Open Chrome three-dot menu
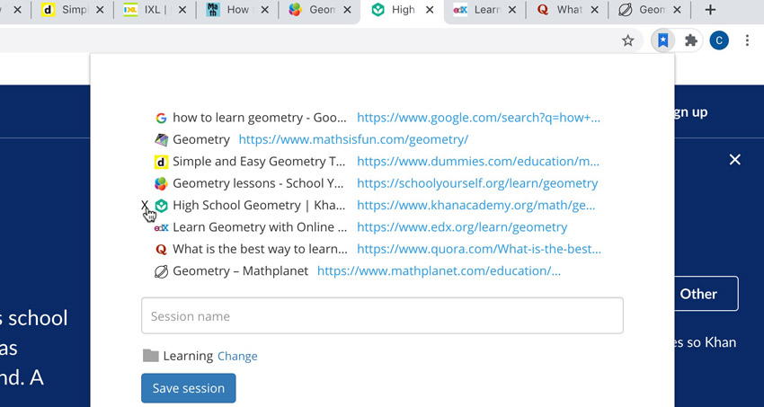 click(747, 40)
